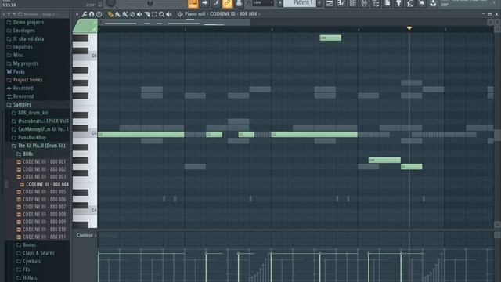This screenshot has width=501, height=282.
Task: Select the Zoom magnifier tool
Action: click(162, 14)
